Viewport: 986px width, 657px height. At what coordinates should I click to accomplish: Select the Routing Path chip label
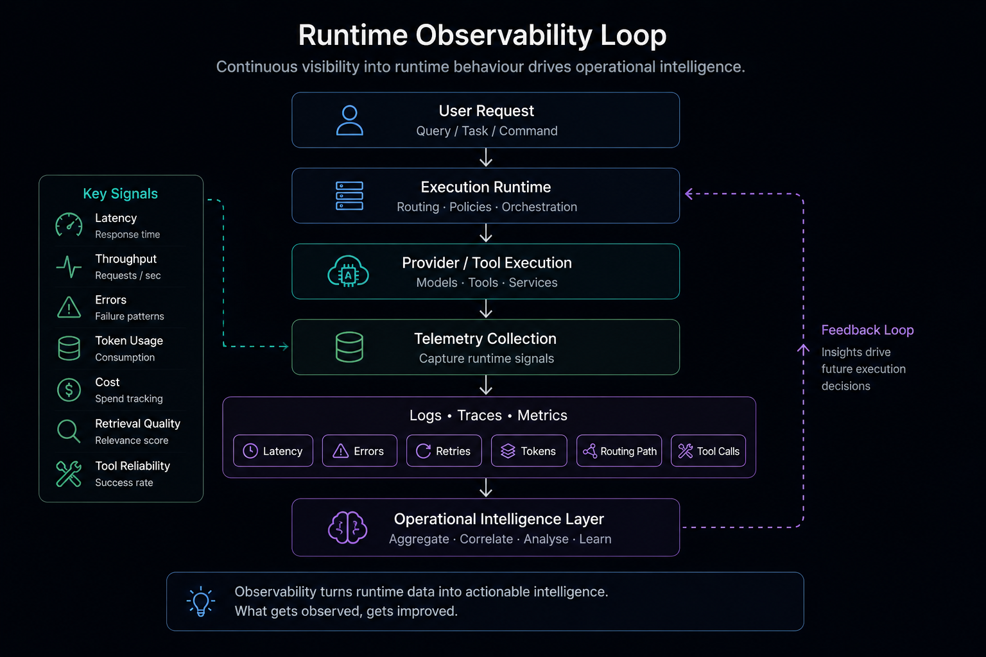(x=628, y=451)
